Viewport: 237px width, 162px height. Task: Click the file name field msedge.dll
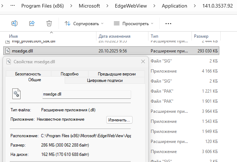(x=87, y=94)
